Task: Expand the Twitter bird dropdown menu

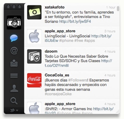Action: 14,110
